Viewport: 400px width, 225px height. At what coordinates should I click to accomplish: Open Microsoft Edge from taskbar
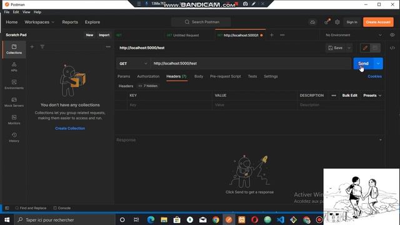[151, 219]
